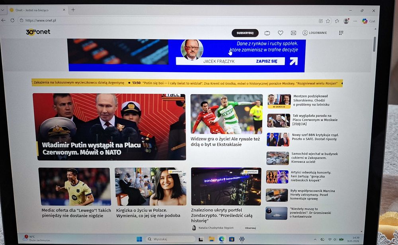The image size is (398, 245).
Task: Expand the tab list chevron at top left
Action: [x=2, y=10]
